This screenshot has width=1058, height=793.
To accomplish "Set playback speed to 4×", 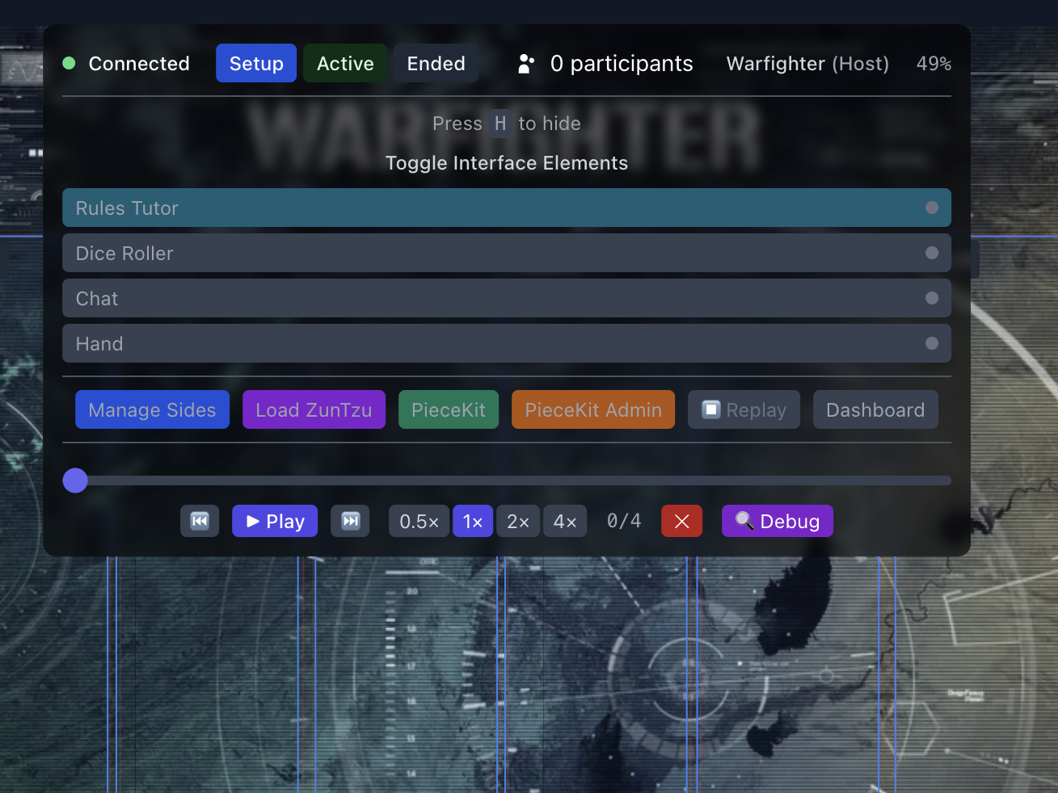I will pos(565,521).
